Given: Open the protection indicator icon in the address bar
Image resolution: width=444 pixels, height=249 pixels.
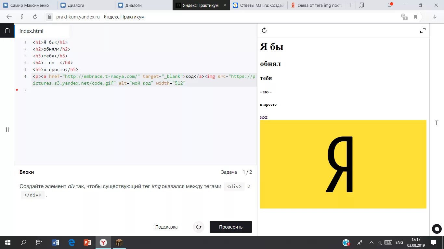Looking at the screenshot, I should pyautogui.click(x=404, y=17).
